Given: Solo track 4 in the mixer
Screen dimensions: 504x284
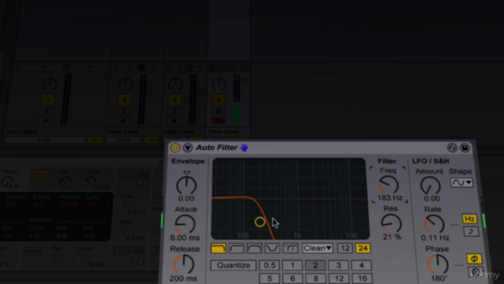Looking at the screenshot, I should point(219,112).
